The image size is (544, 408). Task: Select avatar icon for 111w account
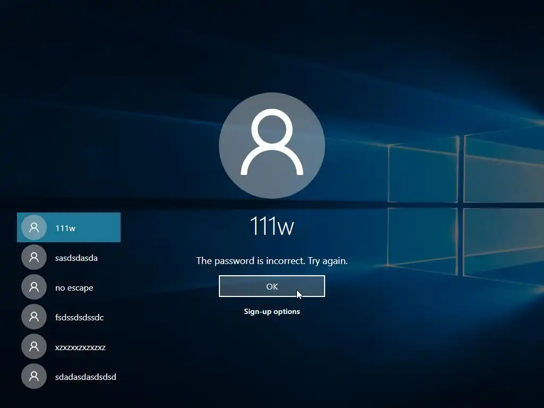pyautogui.click(x=34, y=227)
